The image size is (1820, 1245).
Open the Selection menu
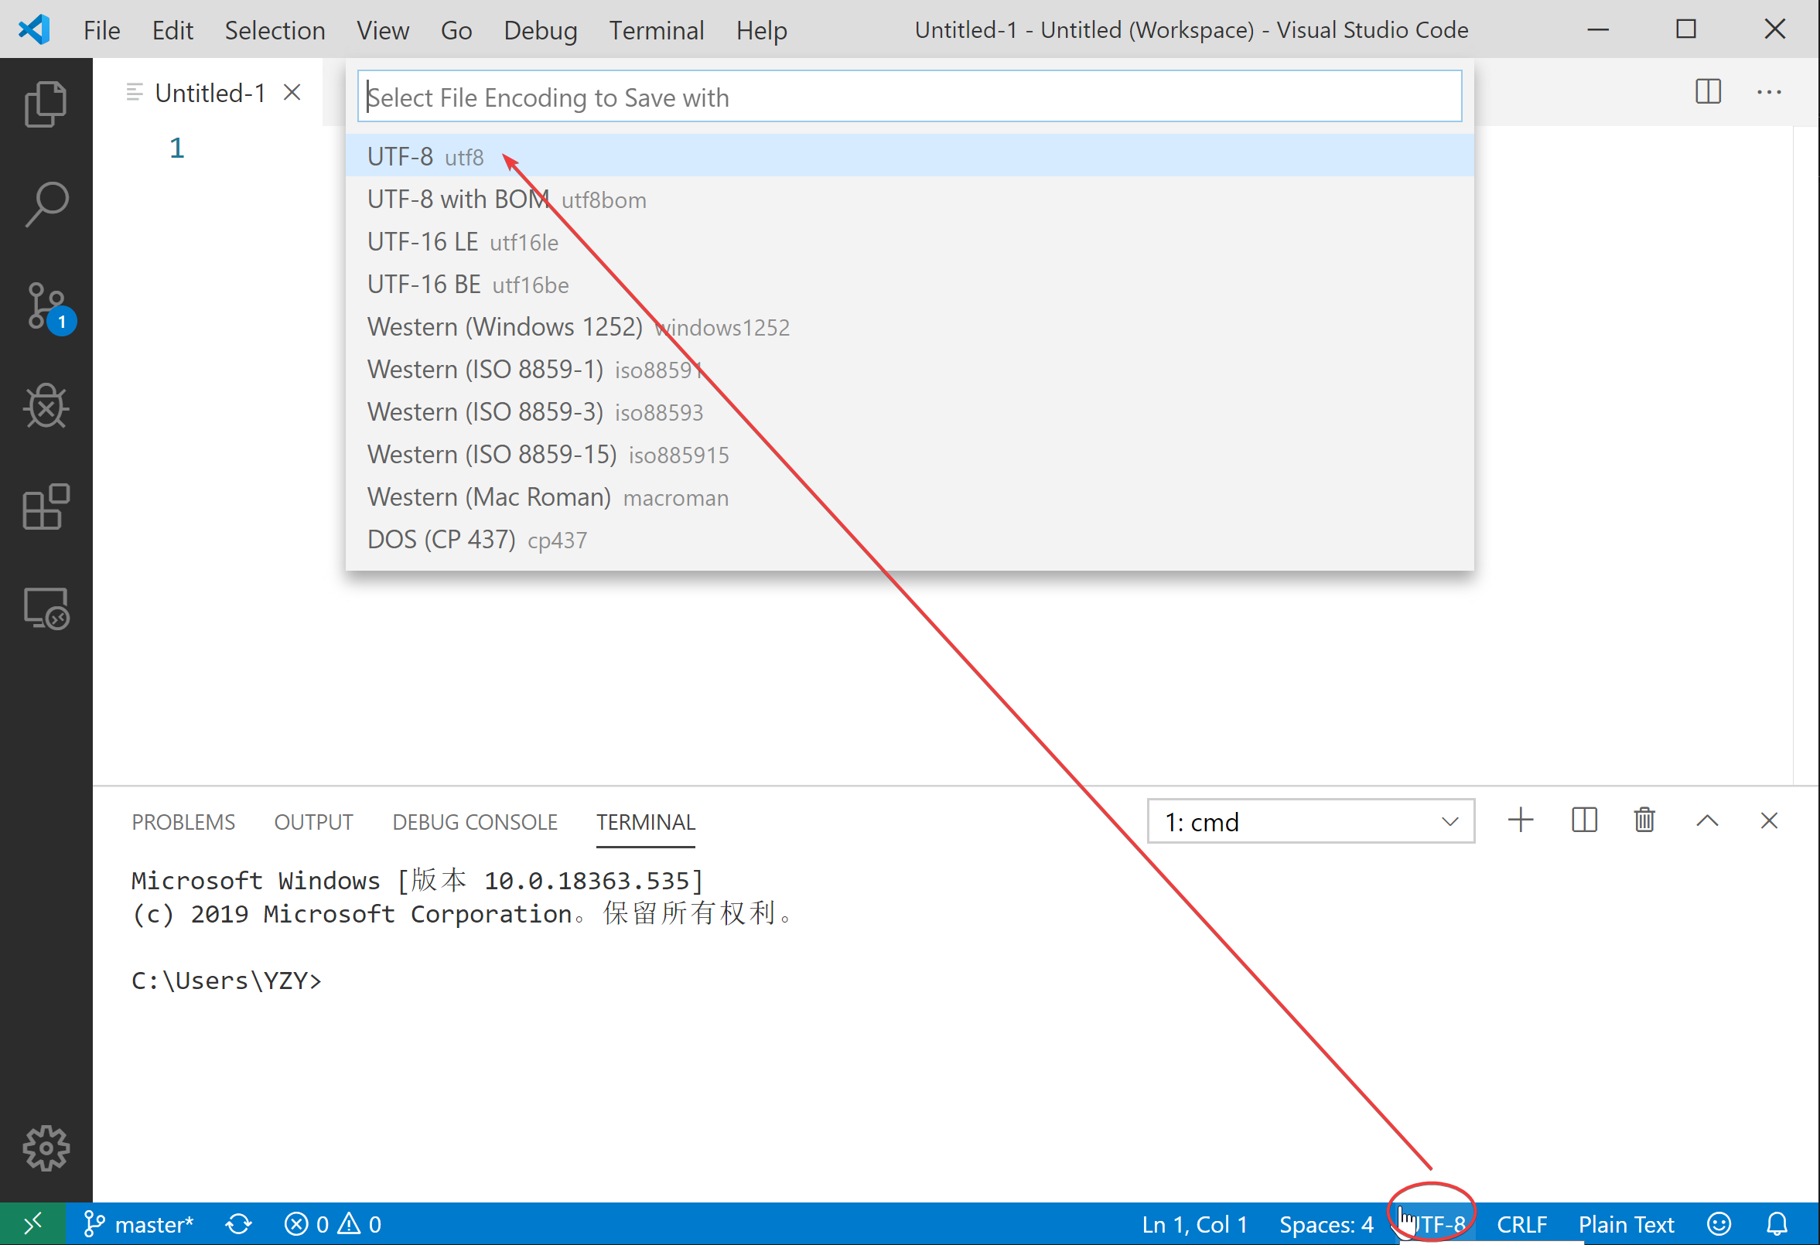tap(275, 29)
